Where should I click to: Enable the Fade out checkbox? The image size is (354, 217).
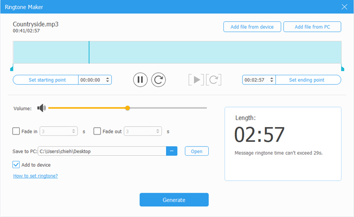[97, 131]
